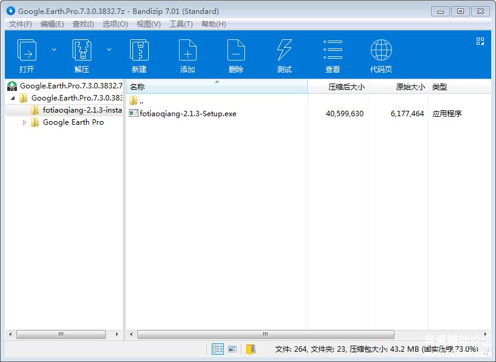The image size is (496, 362).
Task: Click the 解压 (Extract) toolbar icon
Action: coord(82,50)
